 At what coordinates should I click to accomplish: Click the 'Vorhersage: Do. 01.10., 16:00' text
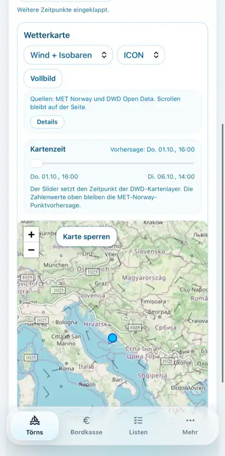click(x=152, y=149)
